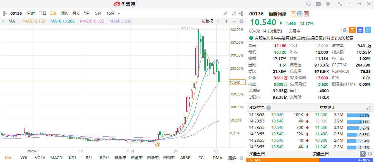Collapse the right quote panel icon
Screen dimensions: 374x162
241,13
